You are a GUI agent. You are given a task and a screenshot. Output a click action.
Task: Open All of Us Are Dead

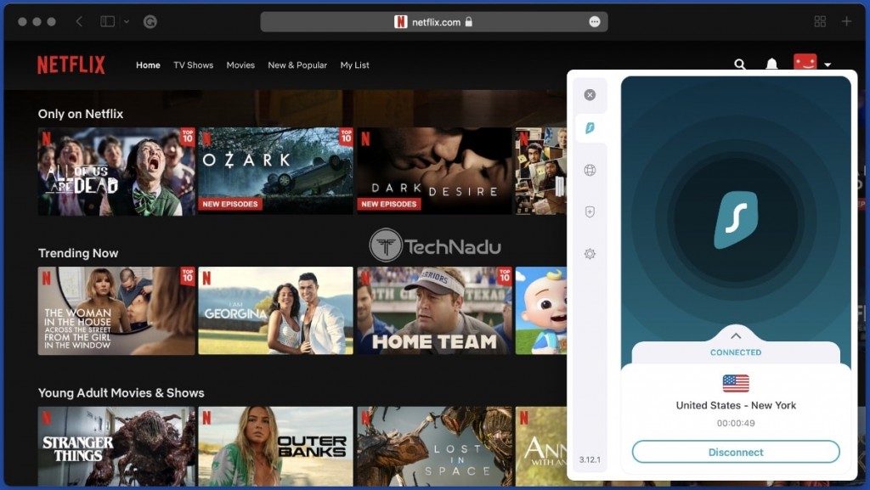[116, 172]
